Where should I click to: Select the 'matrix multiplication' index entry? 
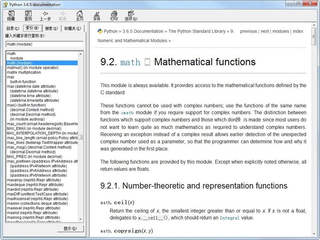(x=24, y=72)
